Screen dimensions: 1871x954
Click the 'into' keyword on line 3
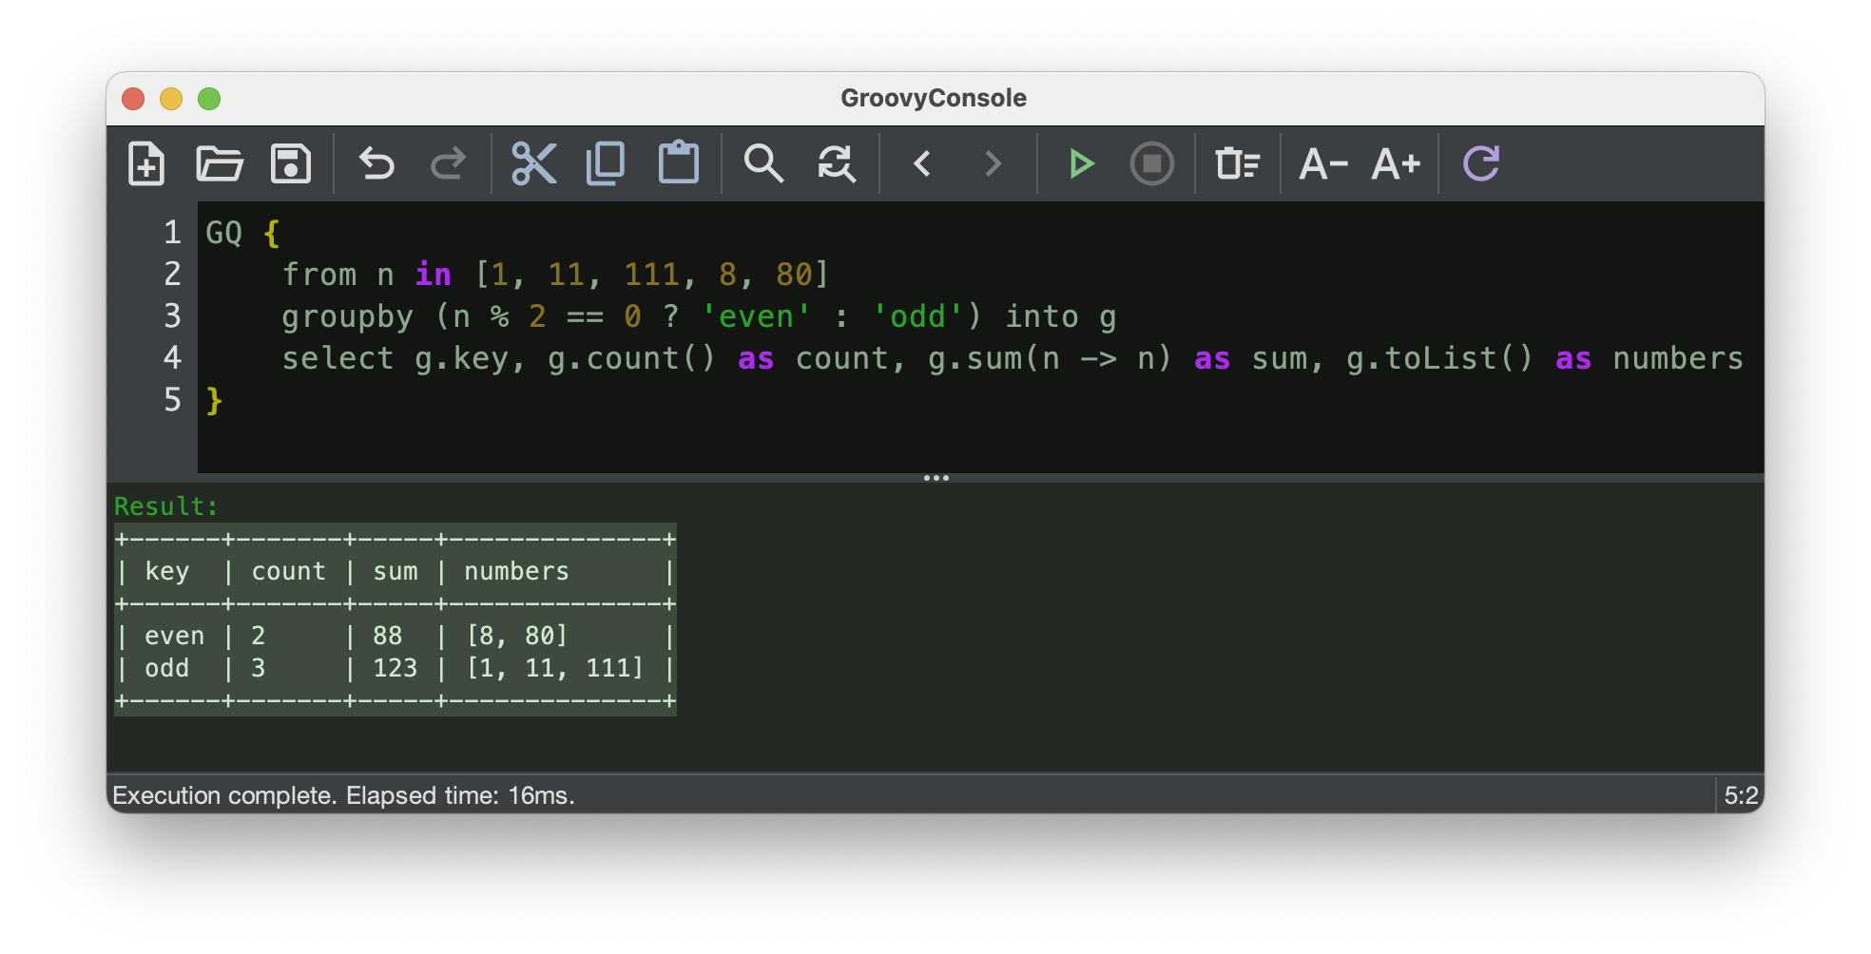[1042, 316]
